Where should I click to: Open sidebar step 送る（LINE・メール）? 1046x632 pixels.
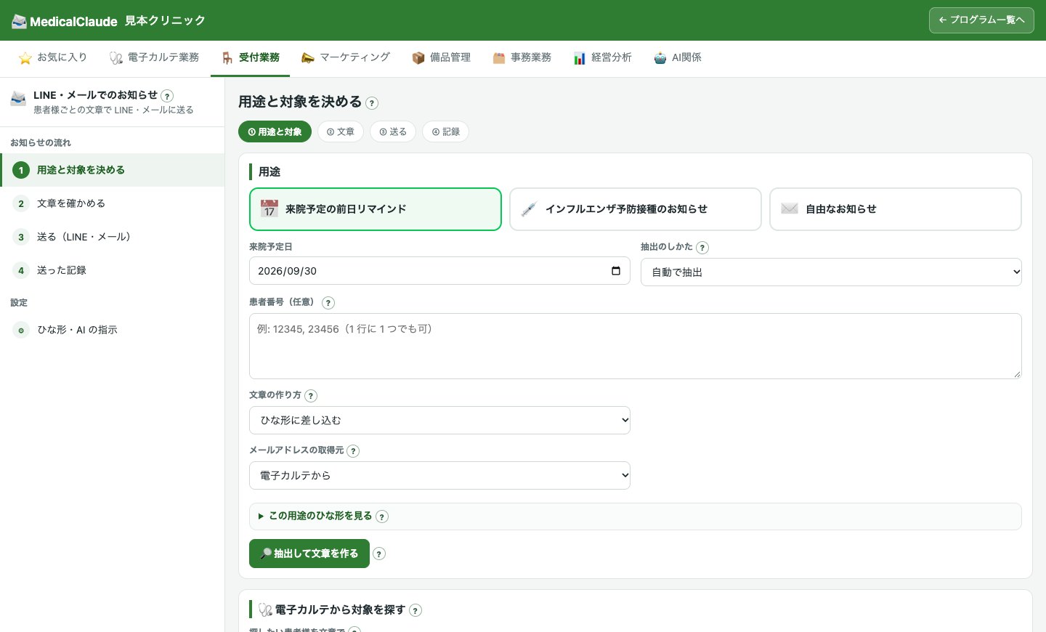(113, 237)
